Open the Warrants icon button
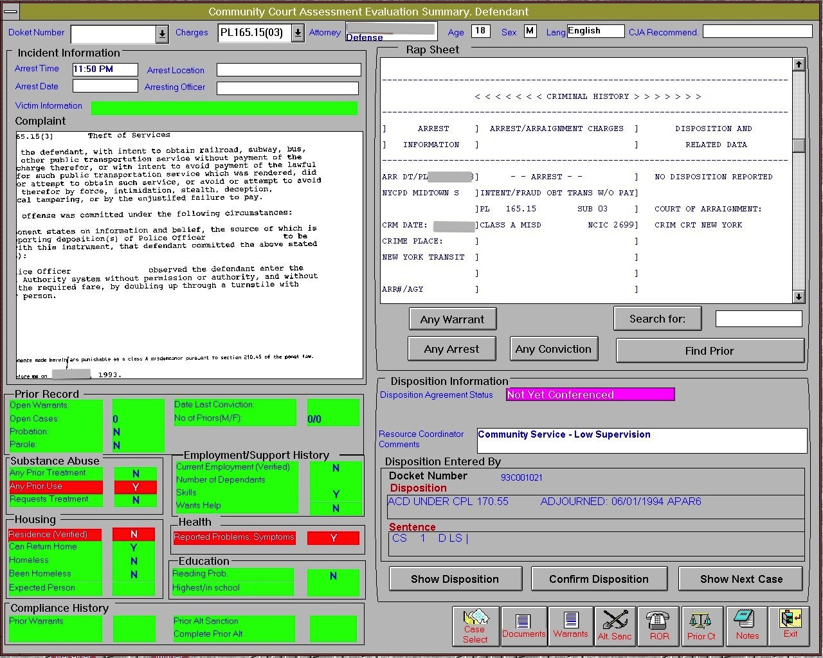 570,626
